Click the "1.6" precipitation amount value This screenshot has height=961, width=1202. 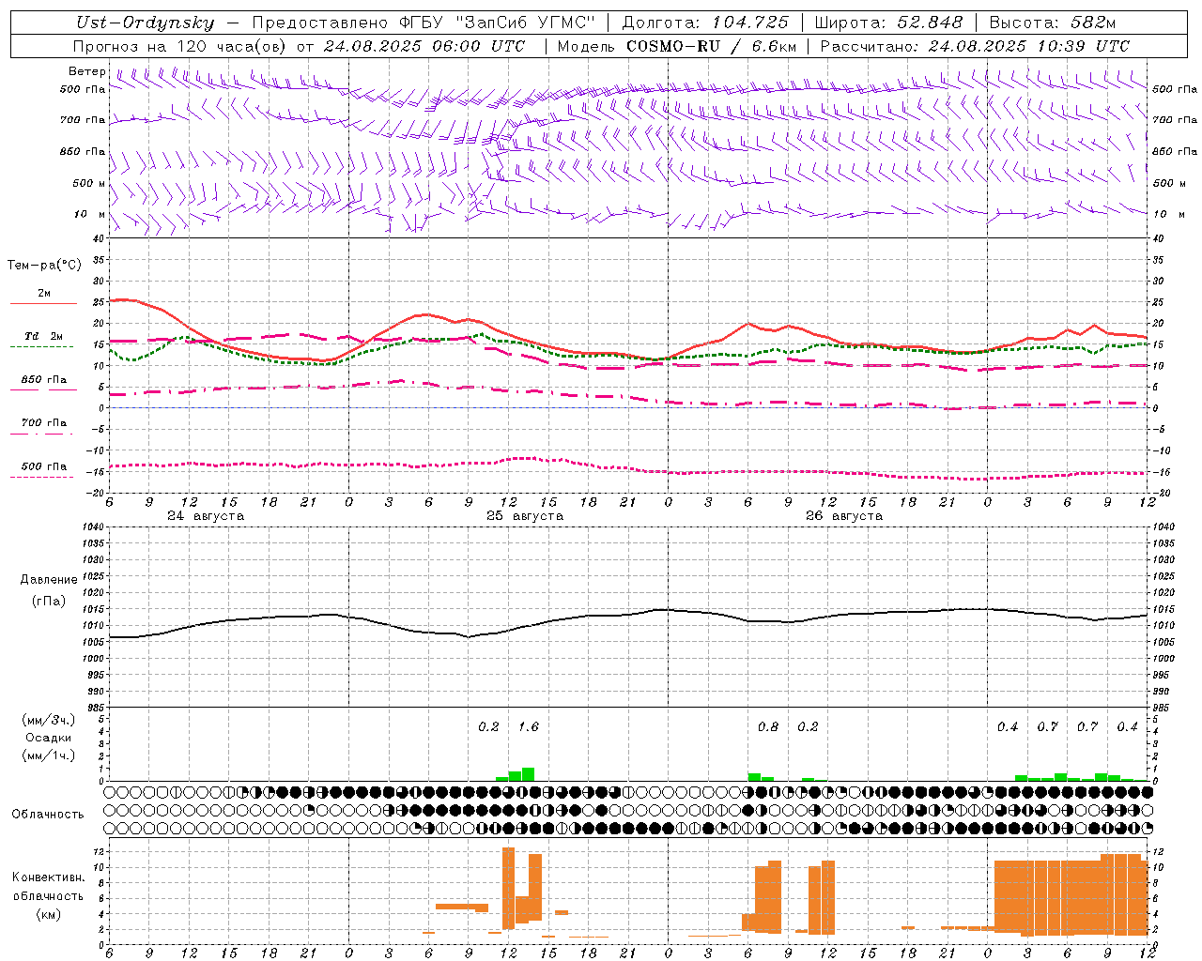pos(529,726)
